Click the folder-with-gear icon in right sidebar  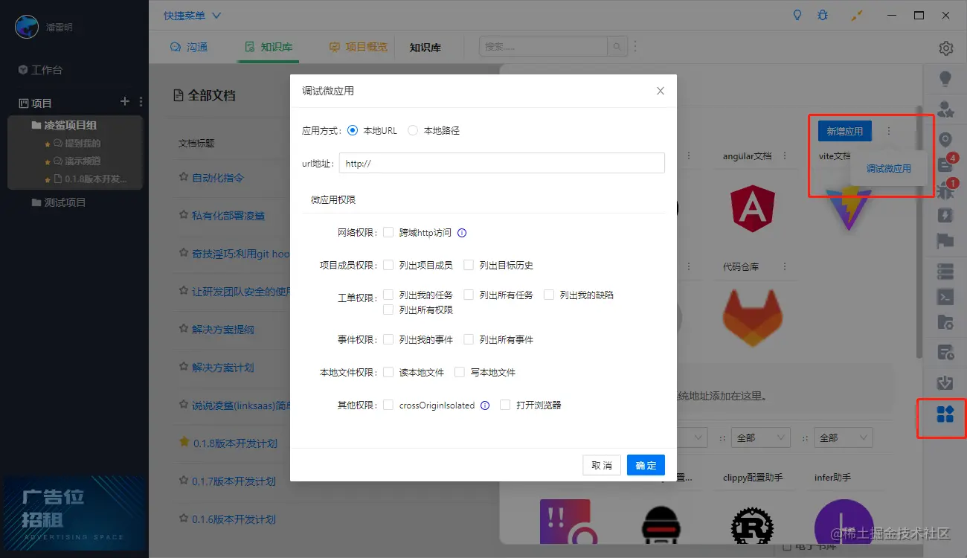coord(945,322)
